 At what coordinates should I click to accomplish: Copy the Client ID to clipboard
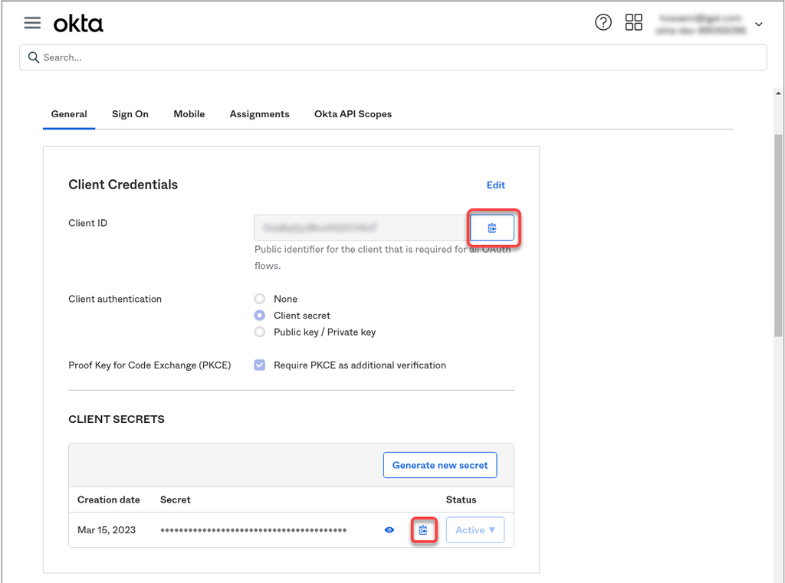point(492,228)
